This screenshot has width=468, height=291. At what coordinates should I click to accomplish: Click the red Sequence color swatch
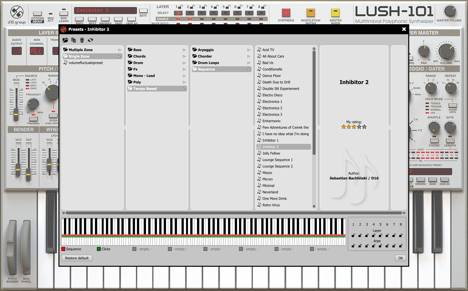tap(63, 249)
